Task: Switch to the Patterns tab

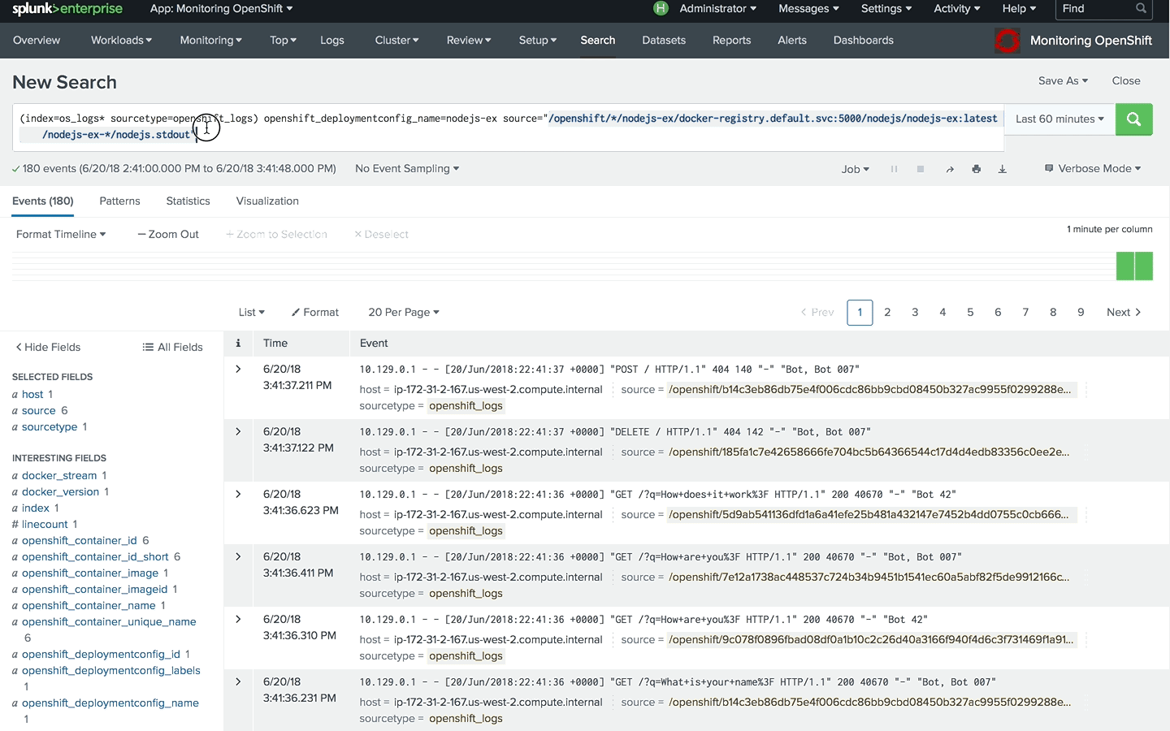Action: (119, 201)
